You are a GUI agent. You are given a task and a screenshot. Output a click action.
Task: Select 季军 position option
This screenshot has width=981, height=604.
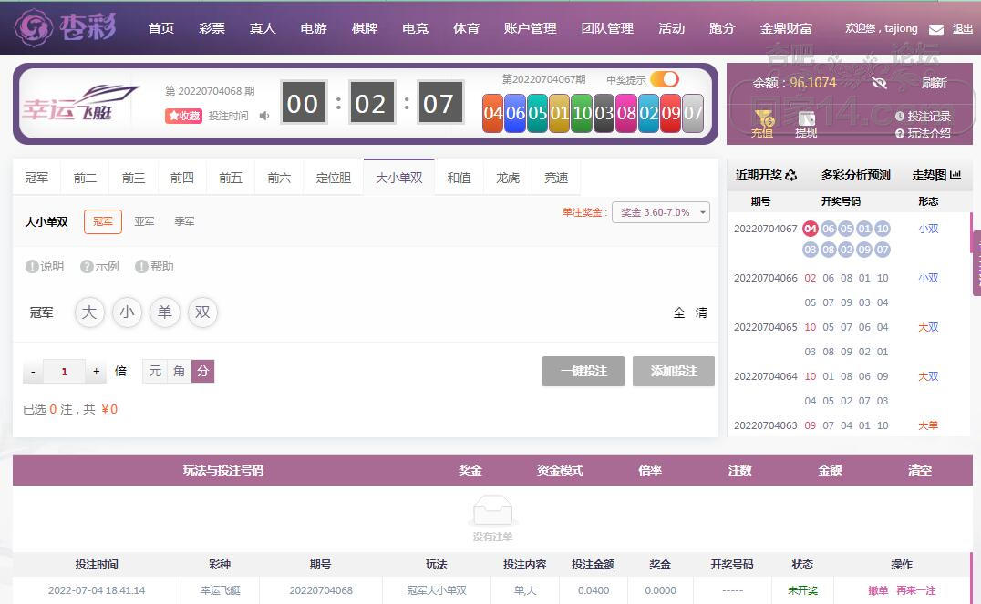[184, 221]
